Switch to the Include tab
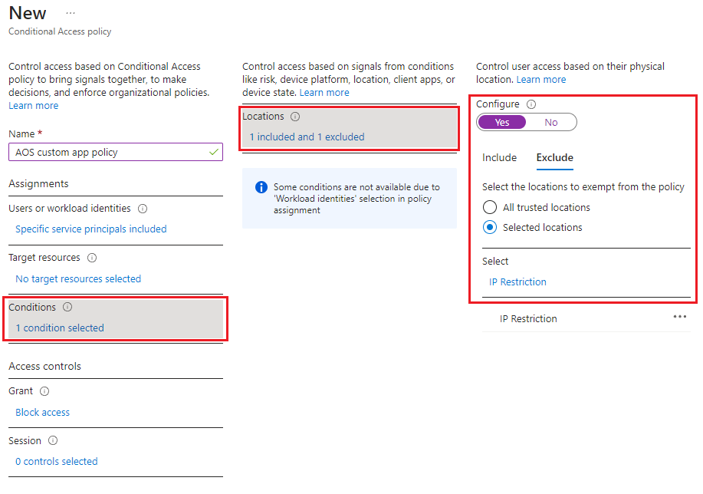 499,157
